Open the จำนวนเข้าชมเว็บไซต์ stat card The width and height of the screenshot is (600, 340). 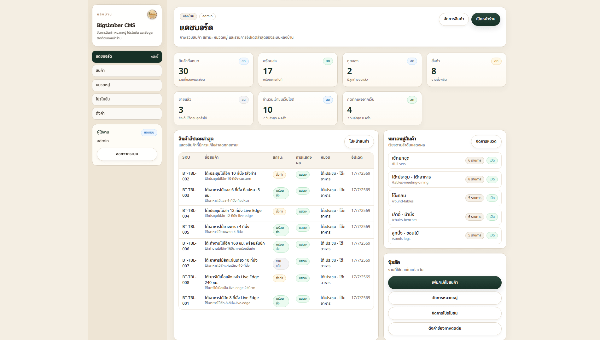[298, 108]
